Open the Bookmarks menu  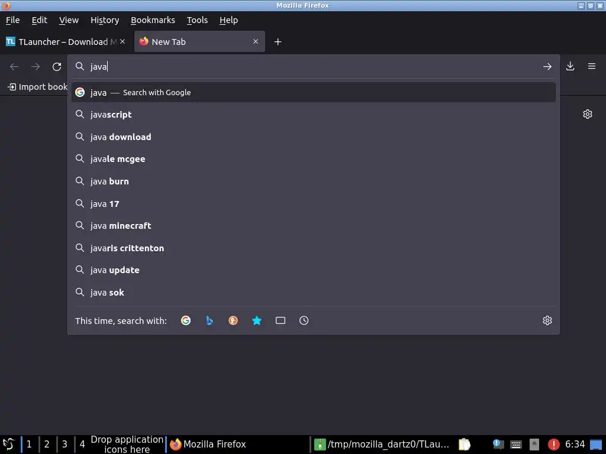tap(153, 20)
